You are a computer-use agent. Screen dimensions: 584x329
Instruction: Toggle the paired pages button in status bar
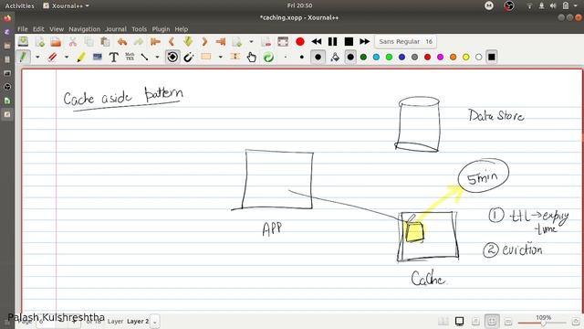(x=443, y=321)
